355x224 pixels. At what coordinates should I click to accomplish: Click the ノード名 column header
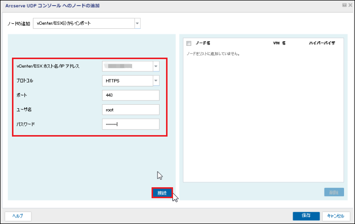point(203,43)
